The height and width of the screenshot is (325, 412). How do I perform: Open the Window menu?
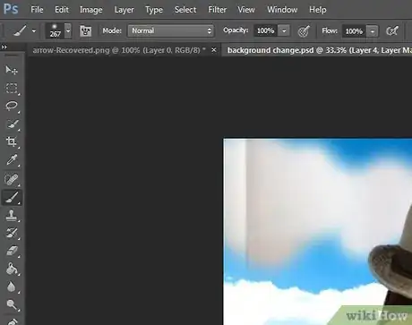[x=282, y=10]
